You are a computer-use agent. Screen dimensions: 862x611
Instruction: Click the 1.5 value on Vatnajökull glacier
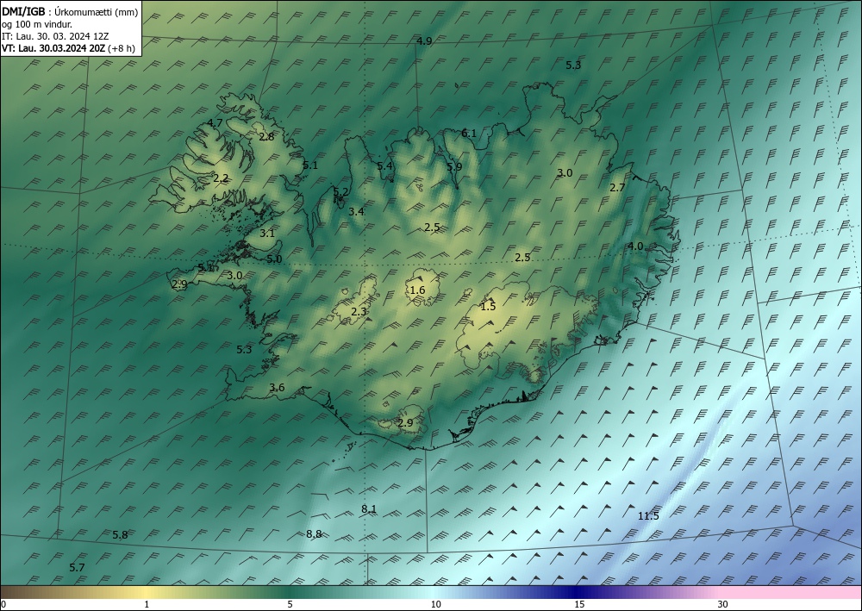tap(488, 307)
